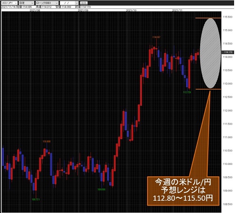Click the closing price value 114.170 in info bar
The width and height of the screenshot is (235, 213).
pyautogui.click(x=86, y=7)
